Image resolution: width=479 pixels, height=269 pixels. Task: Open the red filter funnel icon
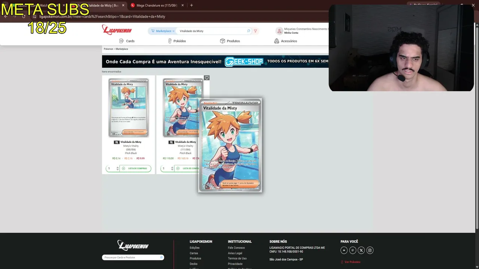(x=256, y=31)
